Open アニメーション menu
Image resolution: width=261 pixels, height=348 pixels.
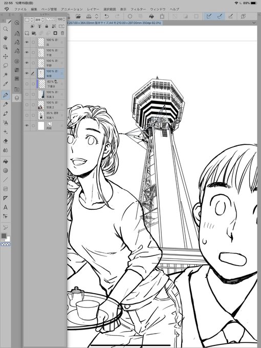click(x=72, y=9)
